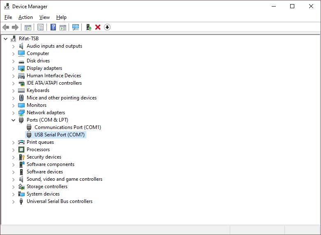Viewport: 321px width, 235px height.
Task: Click Show/Hide Console Tree toolbar icon
Action: [x=28, y=27]
